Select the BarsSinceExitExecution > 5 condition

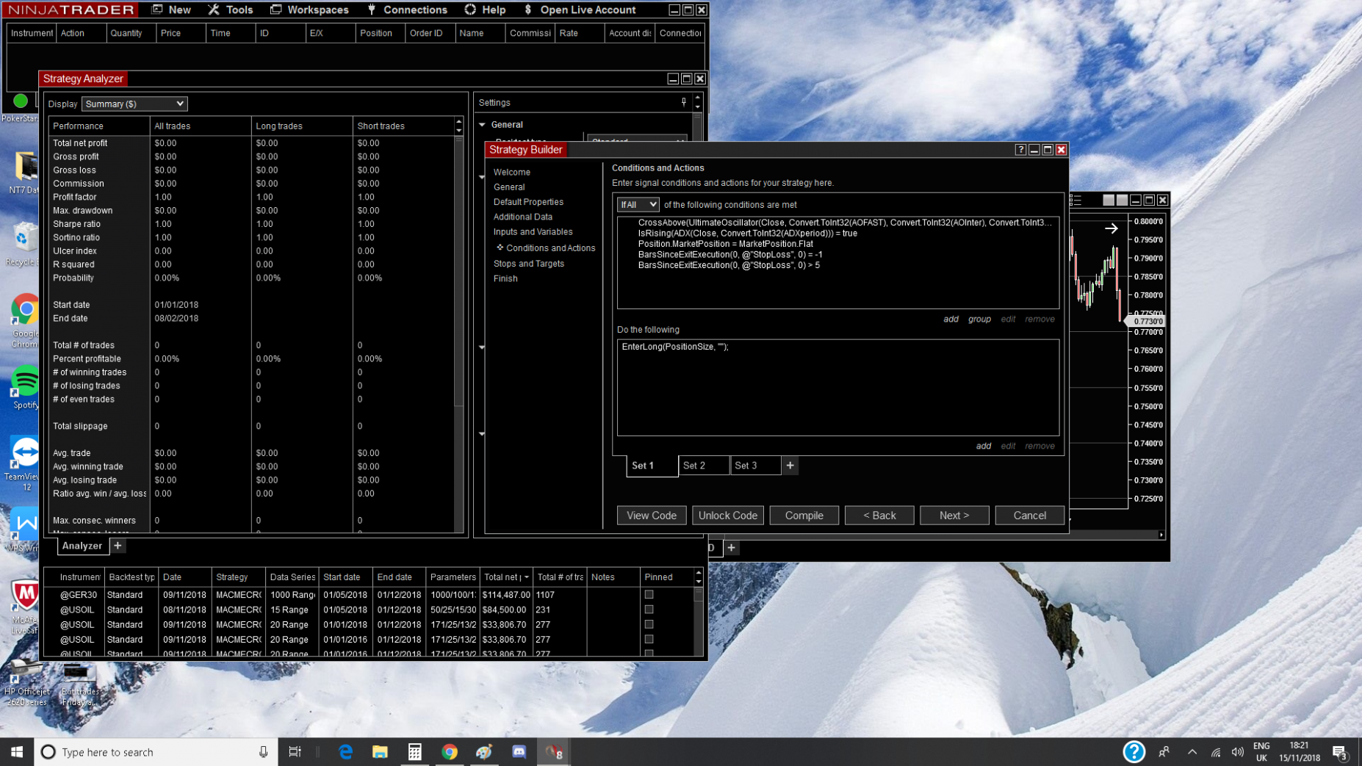[x=728, y=265]
